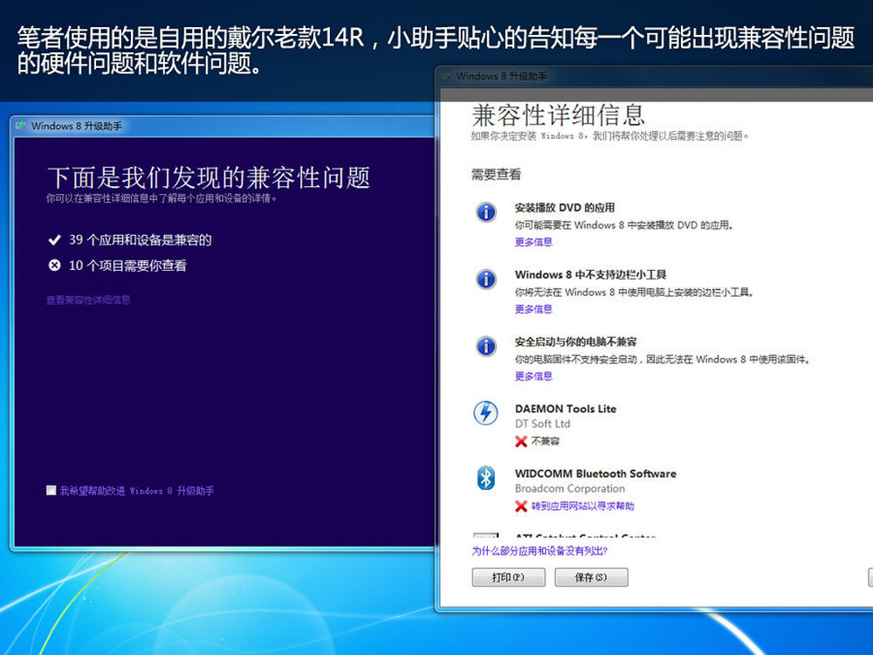
Task: Click the 你可能需要在 Windows 8 中安装播放 DVD 的应用 description
Action: point(624,225)
